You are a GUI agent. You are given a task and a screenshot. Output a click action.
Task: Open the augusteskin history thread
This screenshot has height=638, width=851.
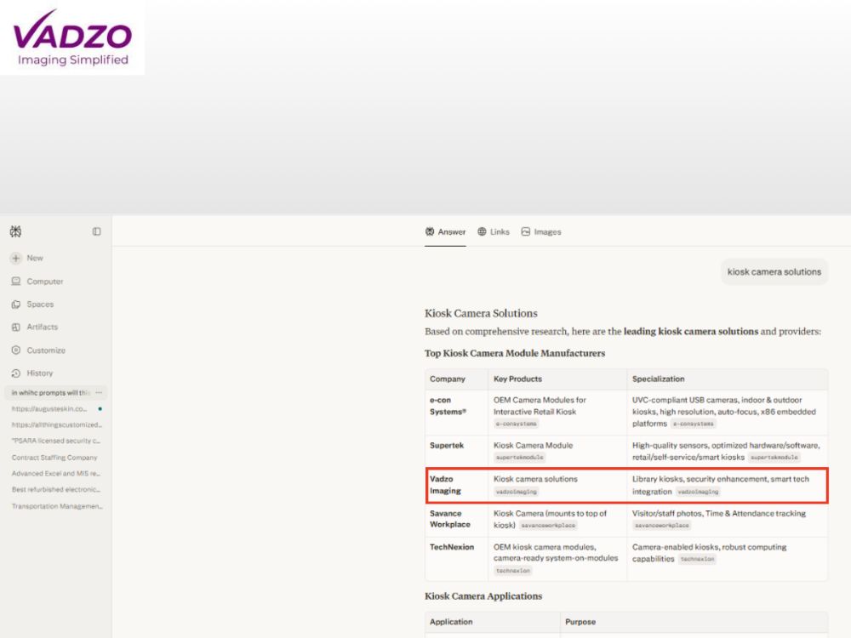pyautogui.click(x=49, y=408)
